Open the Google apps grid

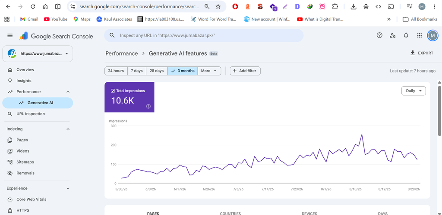(x=420, y=35)
